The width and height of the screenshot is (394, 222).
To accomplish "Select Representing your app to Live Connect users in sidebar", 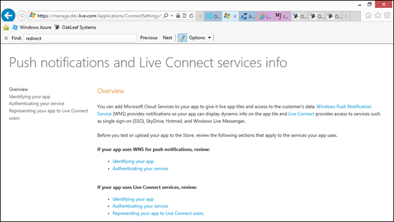I will [48, 114].
